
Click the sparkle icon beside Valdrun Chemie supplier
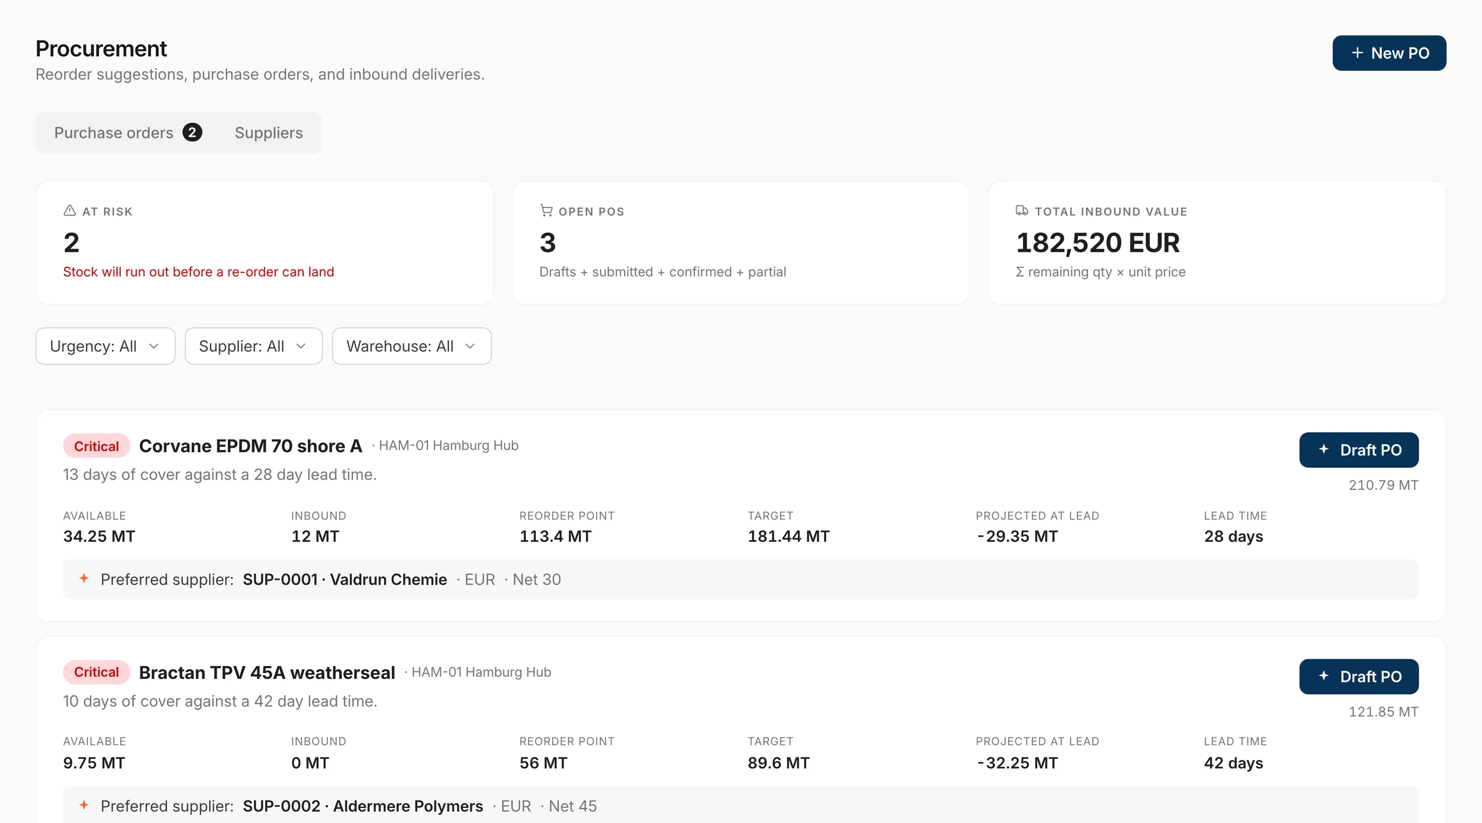84,579
